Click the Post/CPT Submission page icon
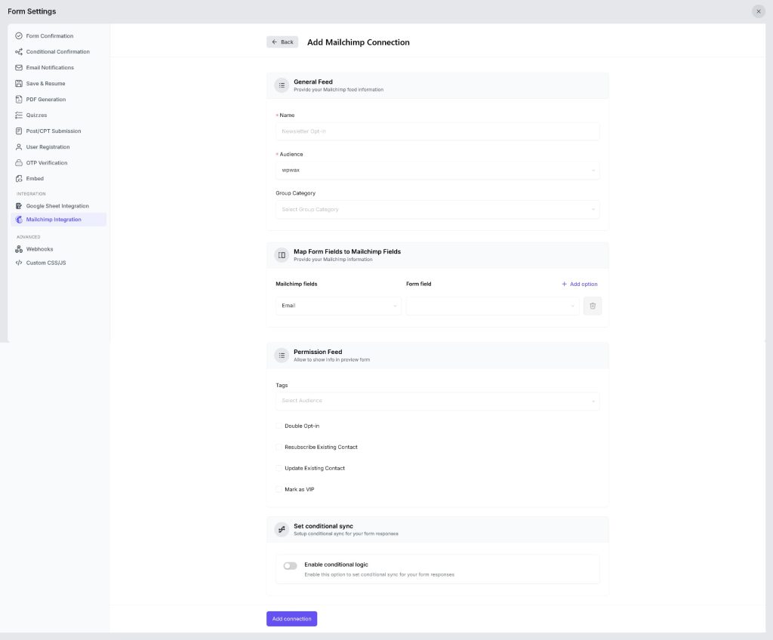This screenshot has height=640, width=773. (x=19, y=131)
